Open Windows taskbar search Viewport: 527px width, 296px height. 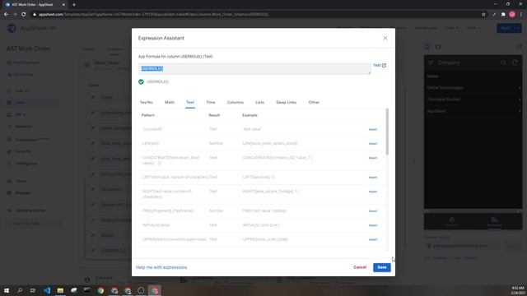[x=20, y=290]
